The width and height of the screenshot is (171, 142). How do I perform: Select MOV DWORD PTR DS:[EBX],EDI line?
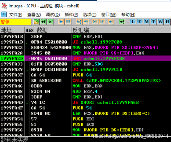point(108,130)
